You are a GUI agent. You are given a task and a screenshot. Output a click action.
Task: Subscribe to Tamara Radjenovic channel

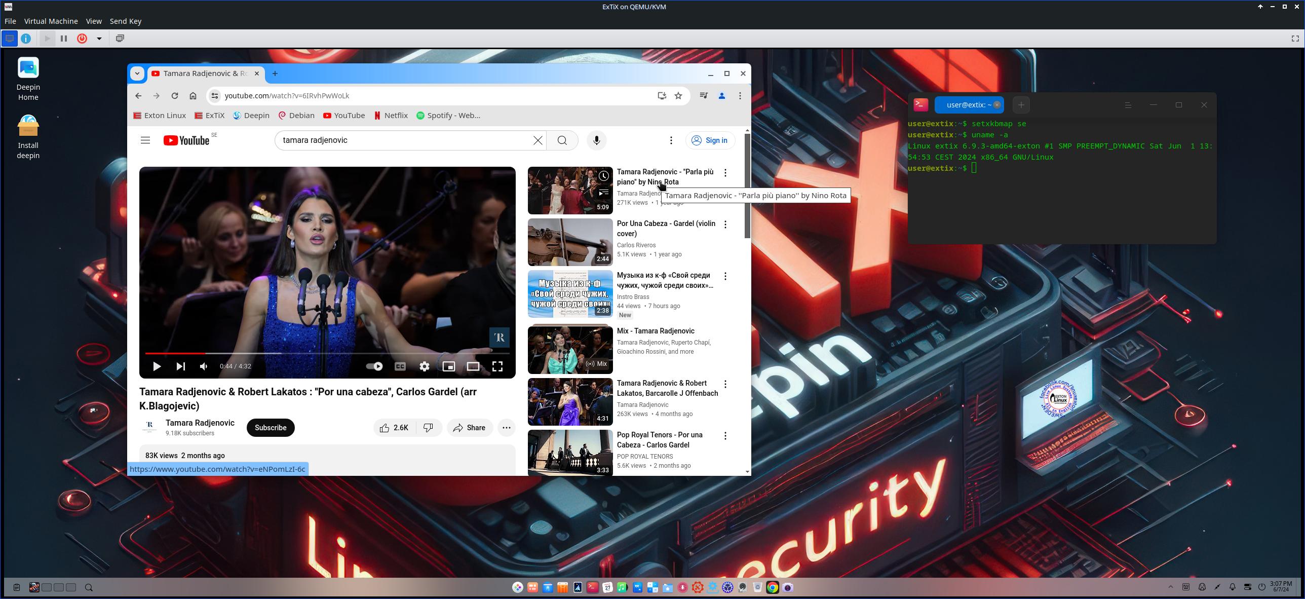(x=271, y=428)
